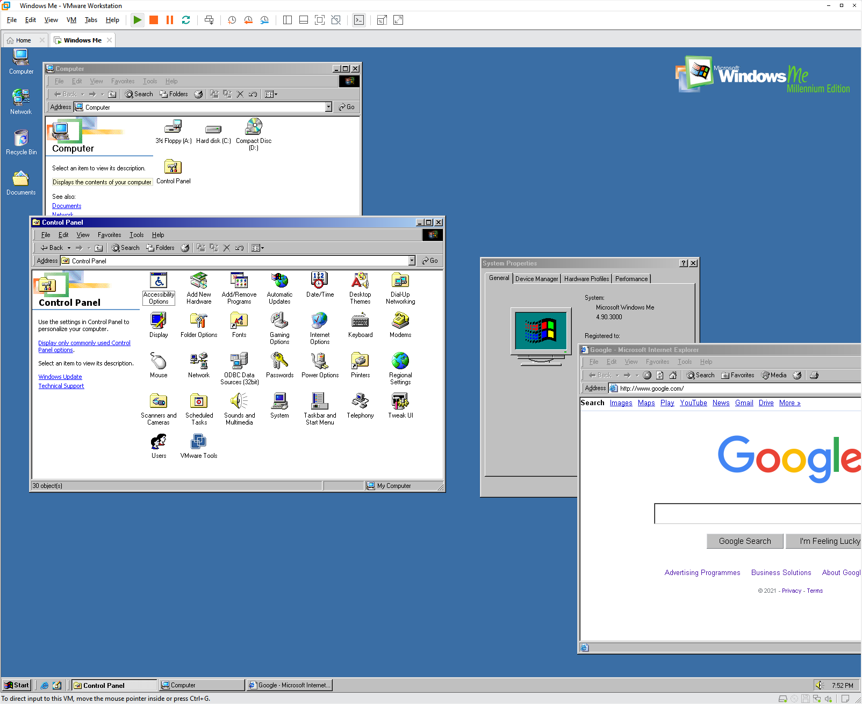Screen dimensions: 862x704
Task: Open Gaming Options icon
Action: point(279,329)
